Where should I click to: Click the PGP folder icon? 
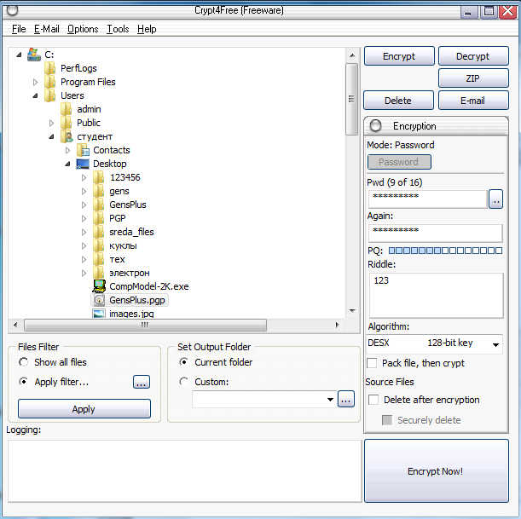coord(99,218)
